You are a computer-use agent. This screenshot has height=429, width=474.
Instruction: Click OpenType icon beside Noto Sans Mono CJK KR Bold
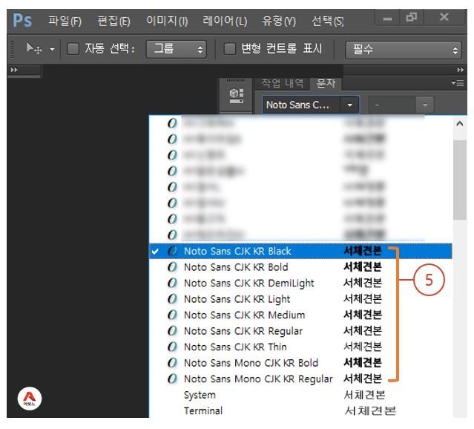click(172, 363)
